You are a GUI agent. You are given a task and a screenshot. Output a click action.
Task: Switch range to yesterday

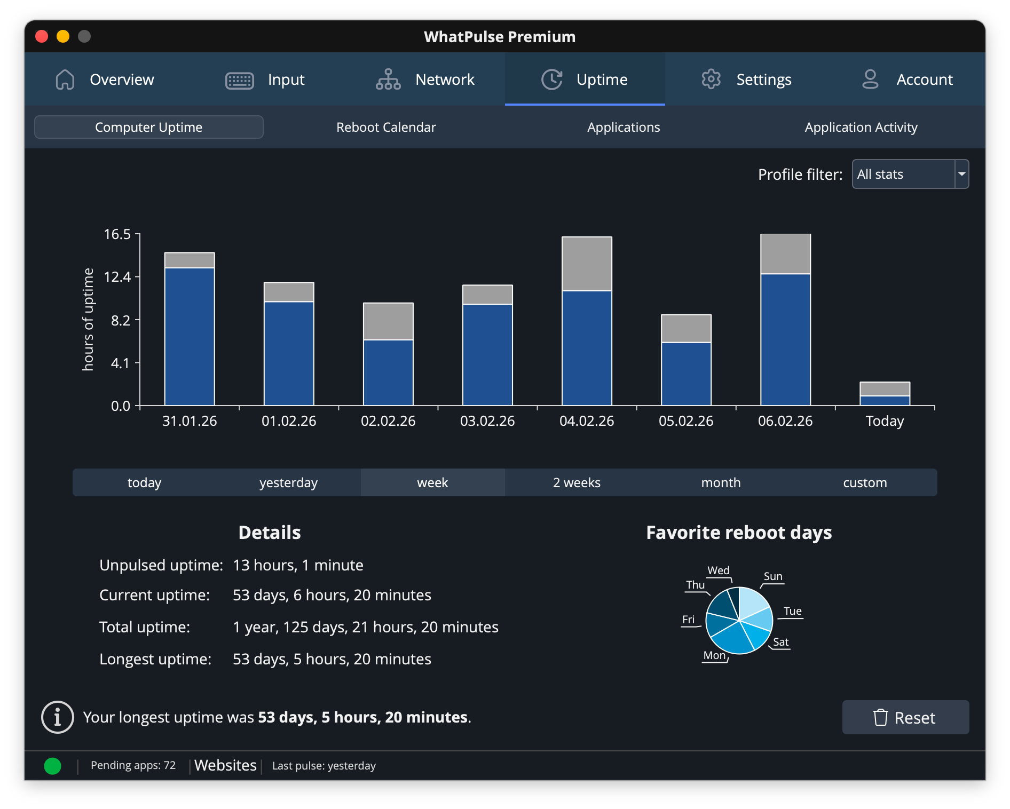click(288, 482)
